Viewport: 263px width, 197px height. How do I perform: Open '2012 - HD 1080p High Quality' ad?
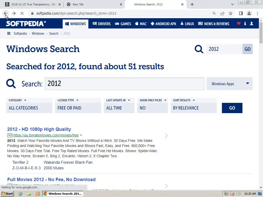click(x=39, y=129)
